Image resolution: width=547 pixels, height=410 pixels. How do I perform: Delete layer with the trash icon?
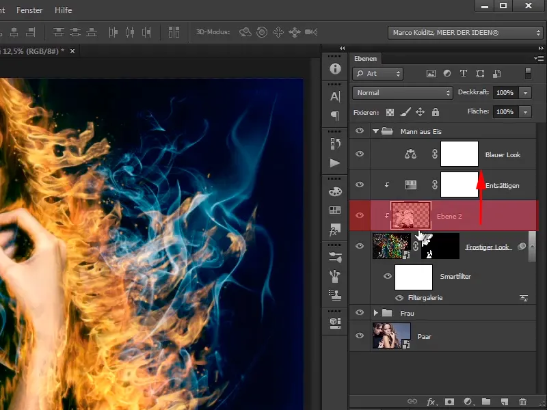click(522, 402)
